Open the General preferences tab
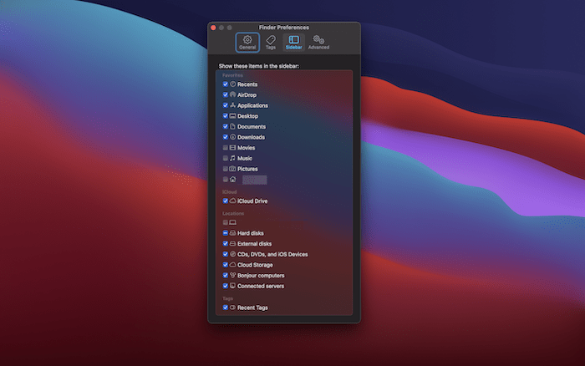Viewport: 585px width, 366px height. click(247, 43)
